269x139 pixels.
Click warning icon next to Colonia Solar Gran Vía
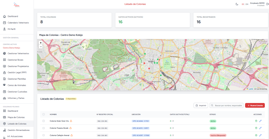71,121
